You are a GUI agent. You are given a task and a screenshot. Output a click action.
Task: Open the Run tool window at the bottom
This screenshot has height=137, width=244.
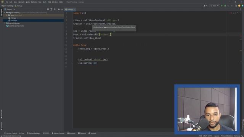point(22,133)
